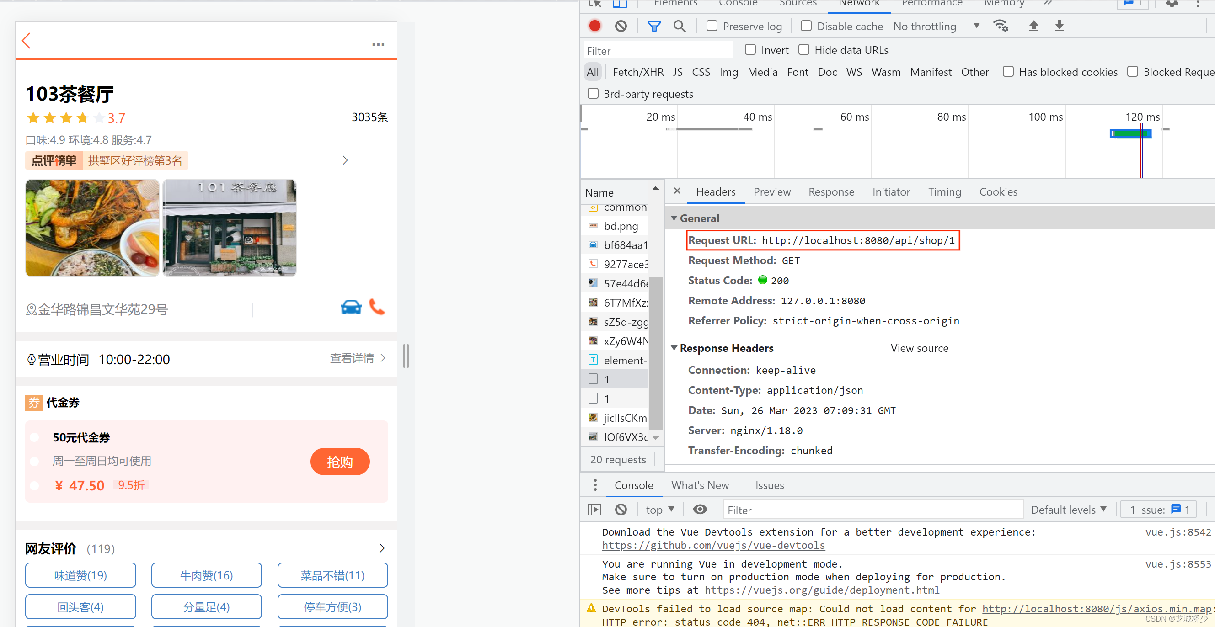Viewport: 1215px width, 627px height.
Task: Open network search magnifier
Action: pos(679,26)
